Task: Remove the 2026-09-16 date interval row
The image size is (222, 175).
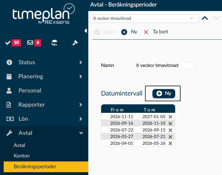Action: pyautogui.click(x=170, y=123)
